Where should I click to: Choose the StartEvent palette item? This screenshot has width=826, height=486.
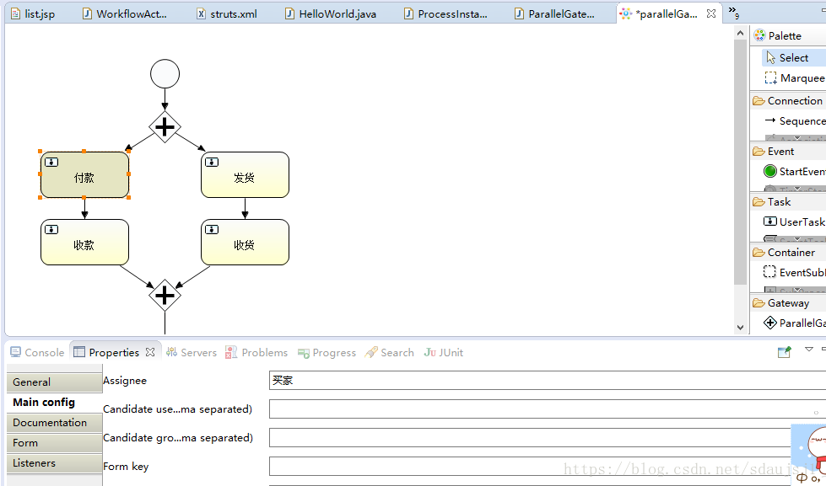coord(795,171)
